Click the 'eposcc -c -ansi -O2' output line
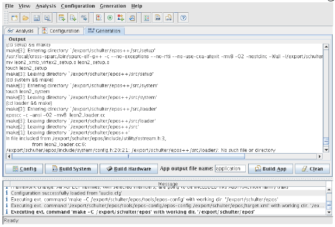This screenshot has width=335, height=227. [x=55, y=115]
